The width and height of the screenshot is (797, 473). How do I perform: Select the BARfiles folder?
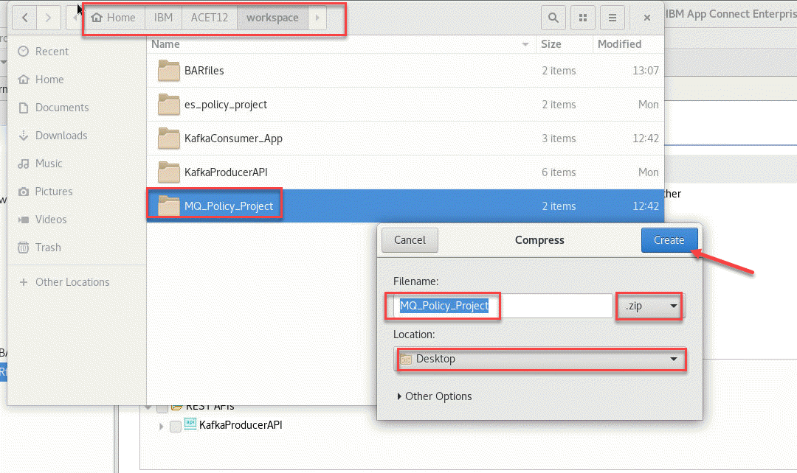204,71
